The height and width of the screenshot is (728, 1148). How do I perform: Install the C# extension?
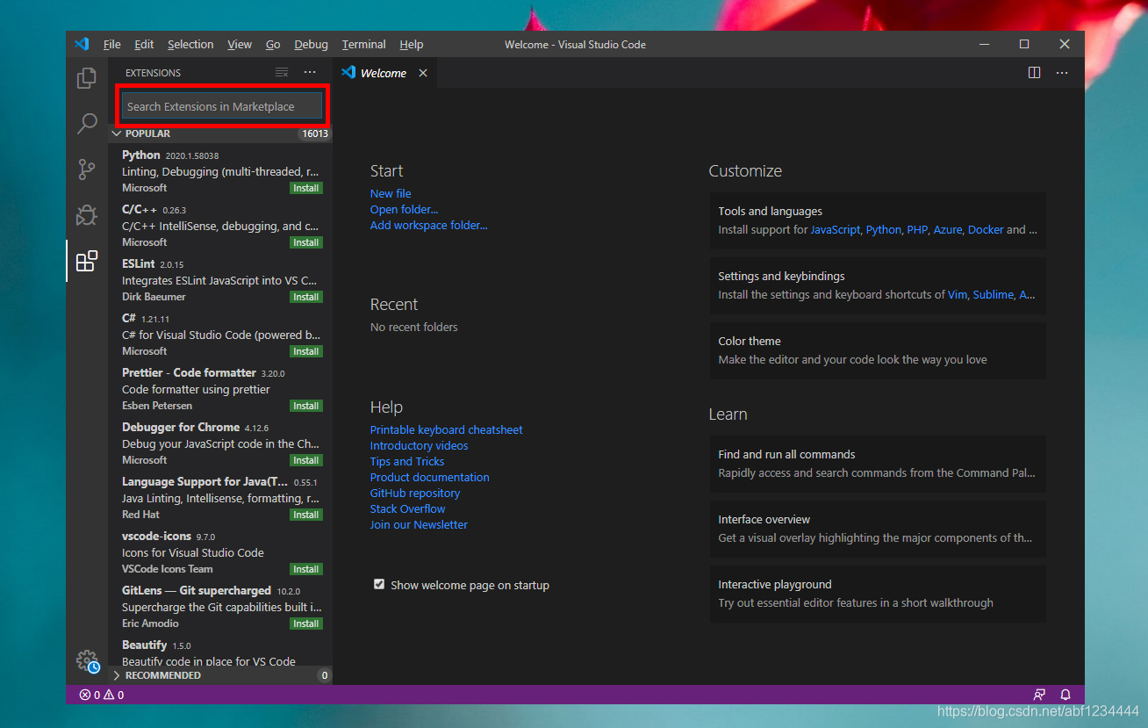click(x=306, y=351)
